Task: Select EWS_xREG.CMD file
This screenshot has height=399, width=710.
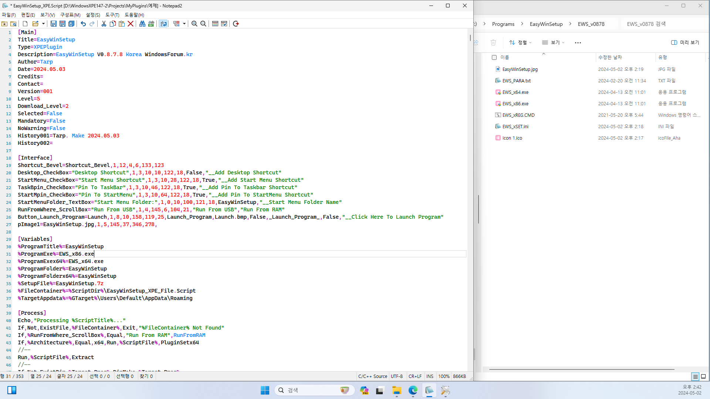Action: [518, 115]
